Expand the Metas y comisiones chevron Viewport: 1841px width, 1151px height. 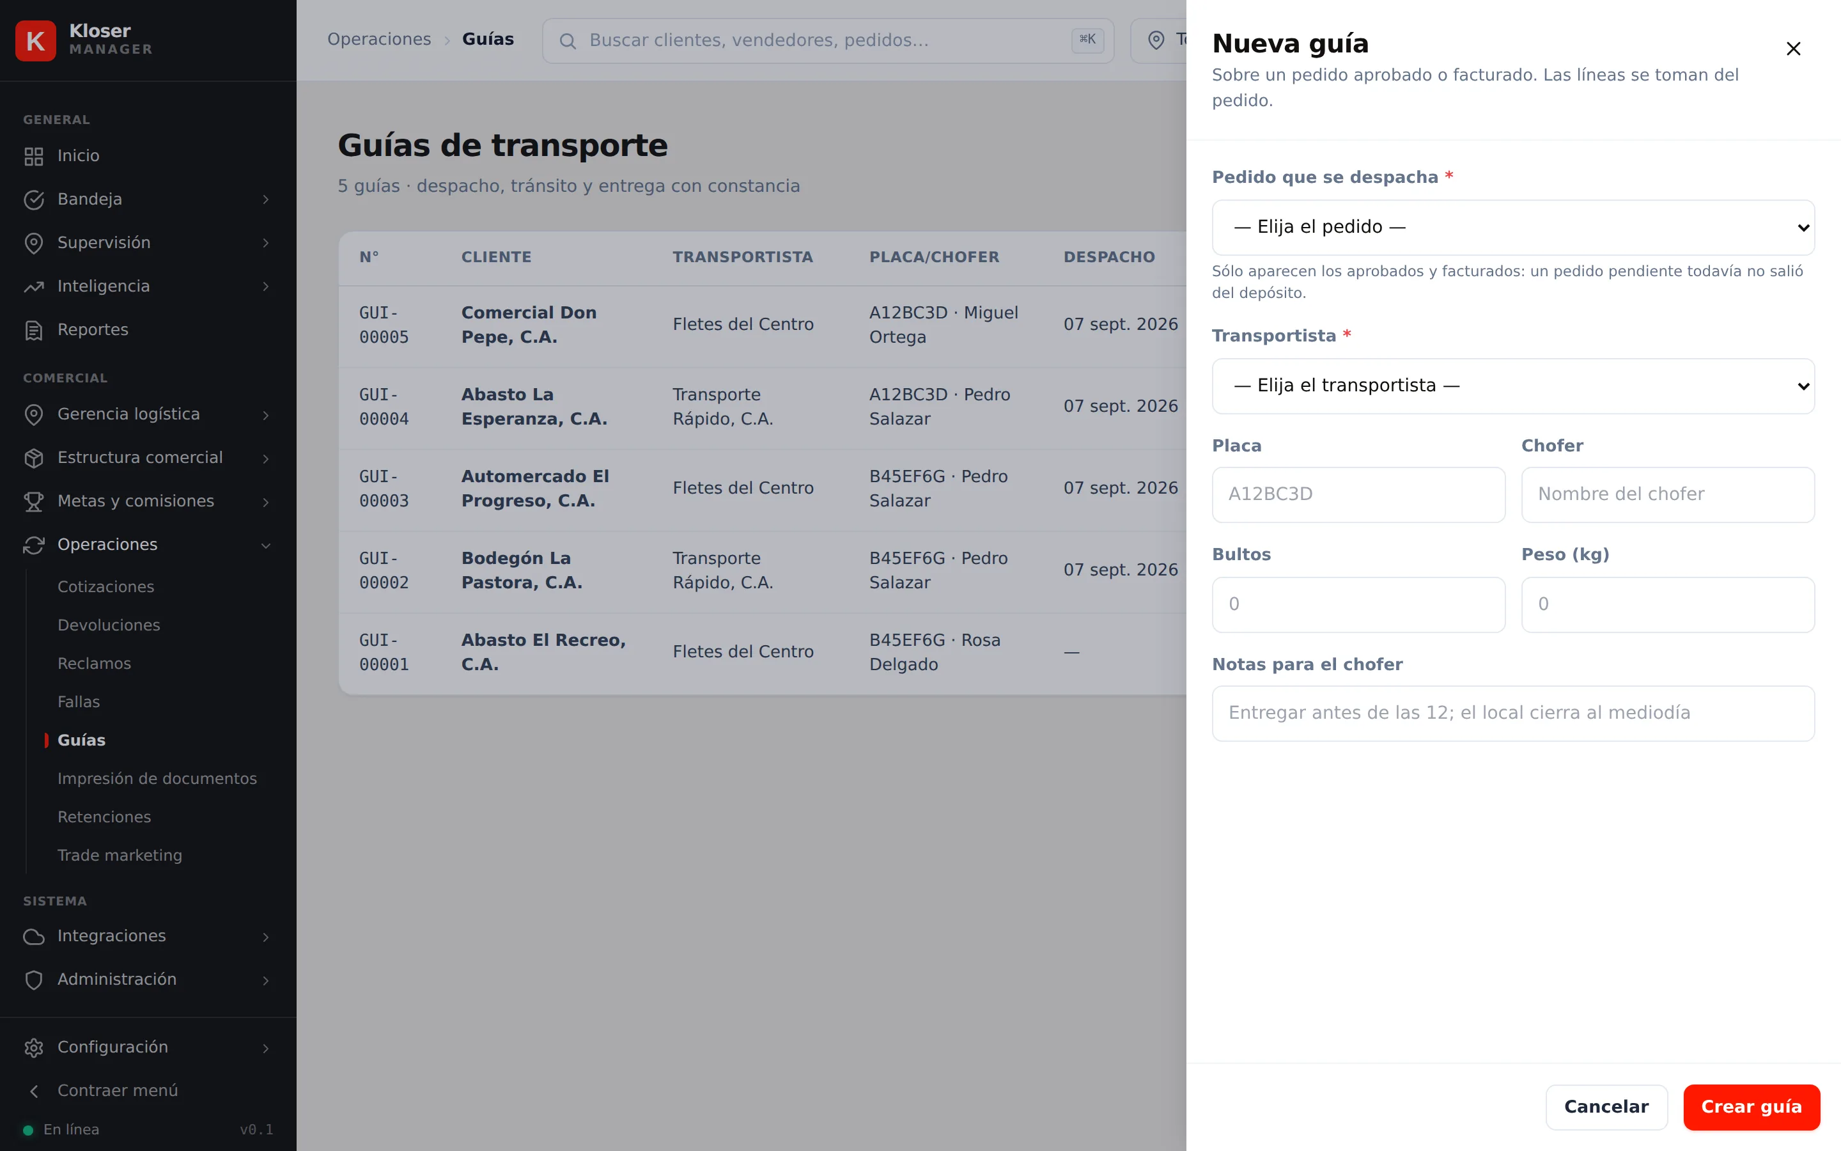[265, 502]
